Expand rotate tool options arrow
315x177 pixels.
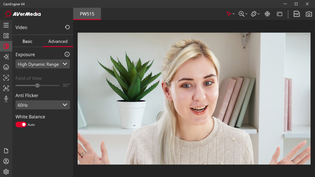tap(258, 14)
